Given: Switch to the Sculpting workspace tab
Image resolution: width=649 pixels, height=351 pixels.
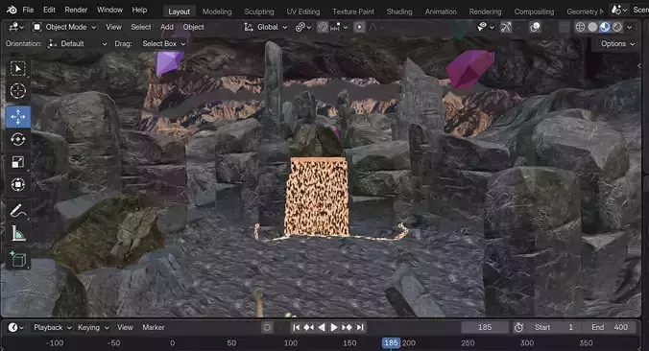Looking at the screenshot, I should (258, 12).
